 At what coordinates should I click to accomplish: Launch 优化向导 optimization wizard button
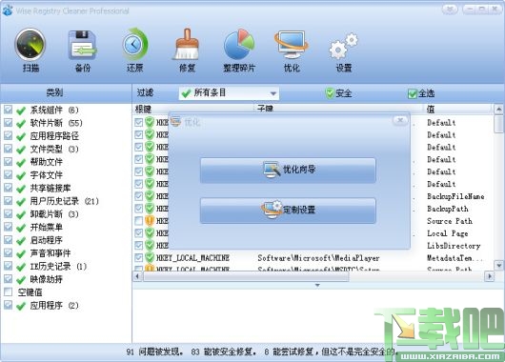[288, 171]
